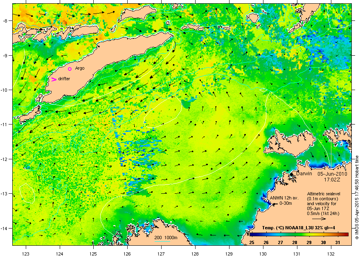
Task: Click the longitude axis label '126'
Action: tap(127, 253)
